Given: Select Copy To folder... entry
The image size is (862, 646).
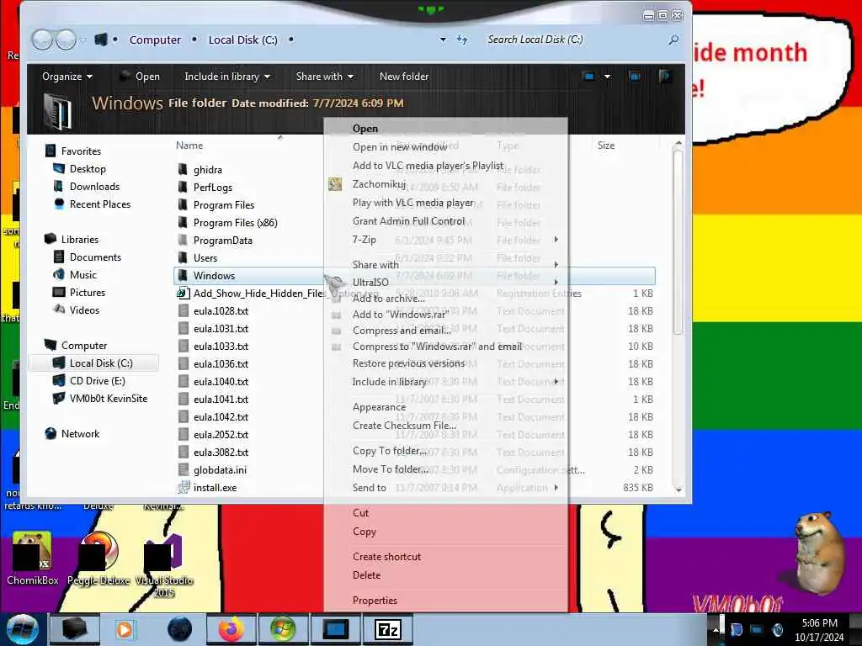Looking at the screenshot, I should click(x=390, y=451).
